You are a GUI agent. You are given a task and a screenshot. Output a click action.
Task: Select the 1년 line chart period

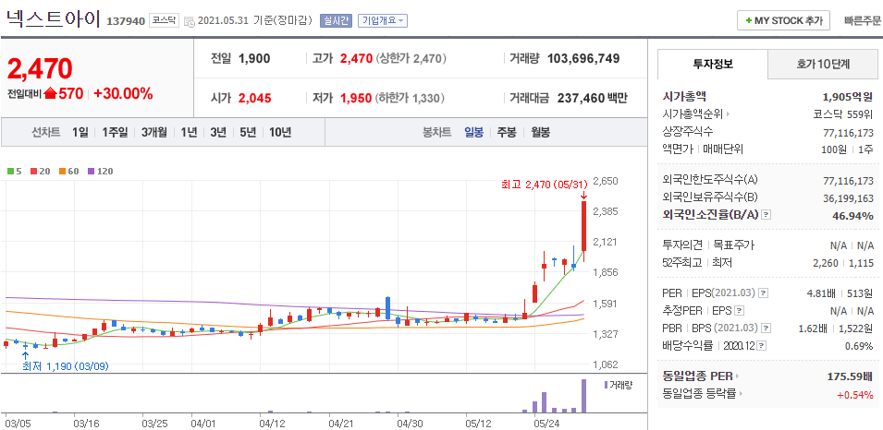[189, 133]
